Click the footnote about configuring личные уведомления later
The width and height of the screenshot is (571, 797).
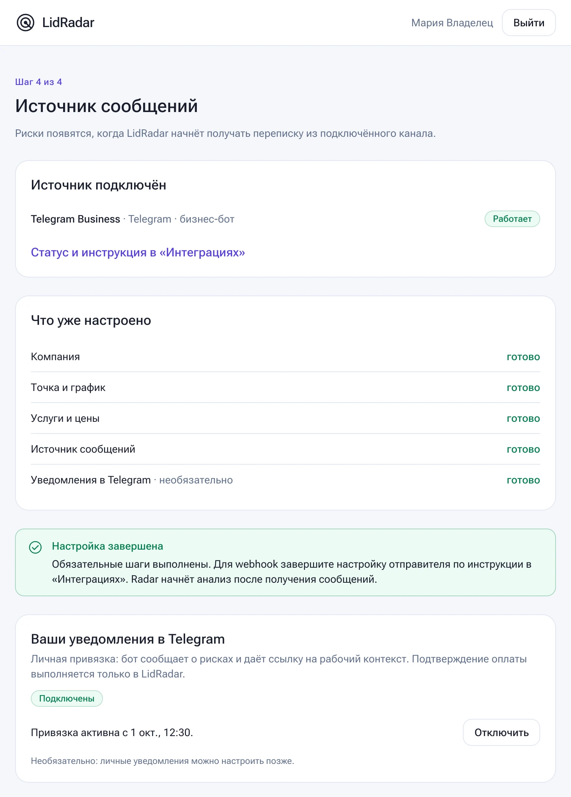(x=162, y=761)
